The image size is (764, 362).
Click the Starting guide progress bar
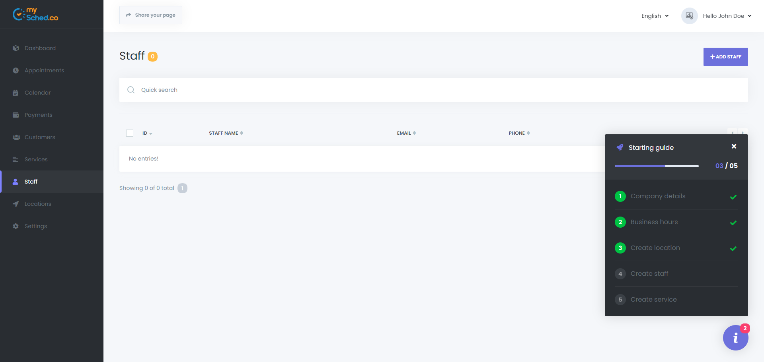pos(657,166)
